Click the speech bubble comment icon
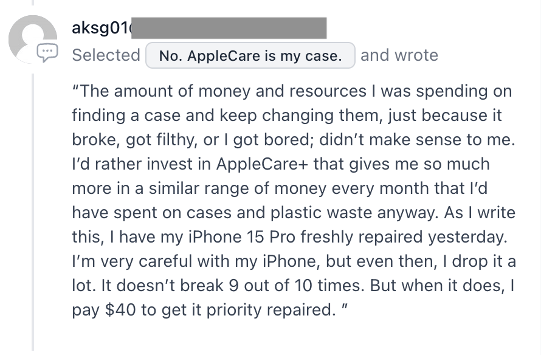The height and width of the screenshot is (355, 541). (x=47, y=53)
